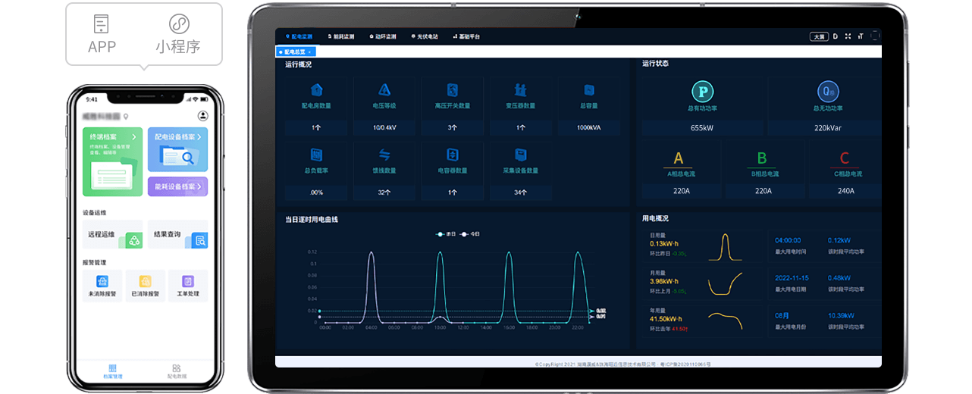This screenshot has height=394, width=972.
Task: Switch to the 光伏电站 tab
Action: (424, 36)
